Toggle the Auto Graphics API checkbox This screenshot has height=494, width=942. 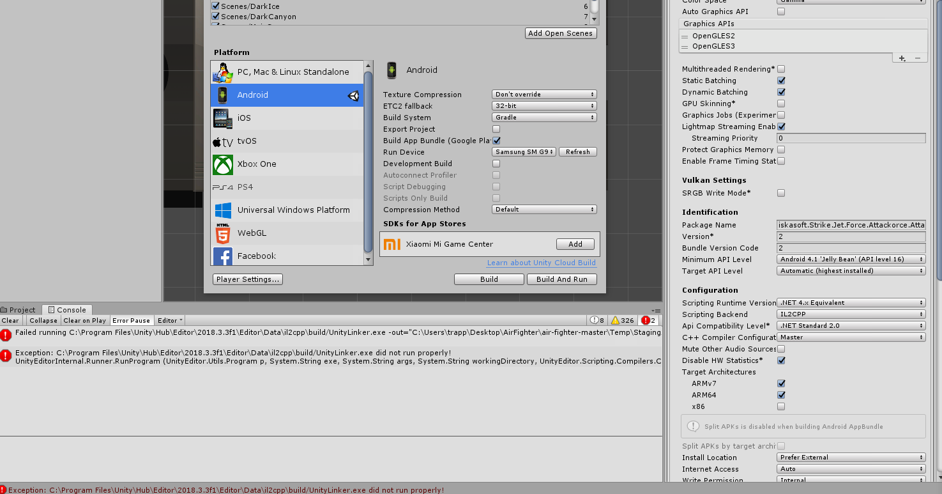click(x=781, y=12)
